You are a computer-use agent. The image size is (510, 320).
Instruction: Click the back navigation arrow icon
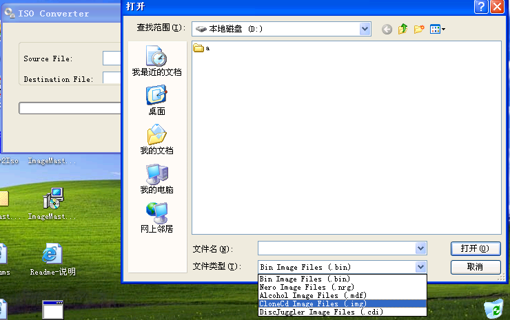pos(387,29)
